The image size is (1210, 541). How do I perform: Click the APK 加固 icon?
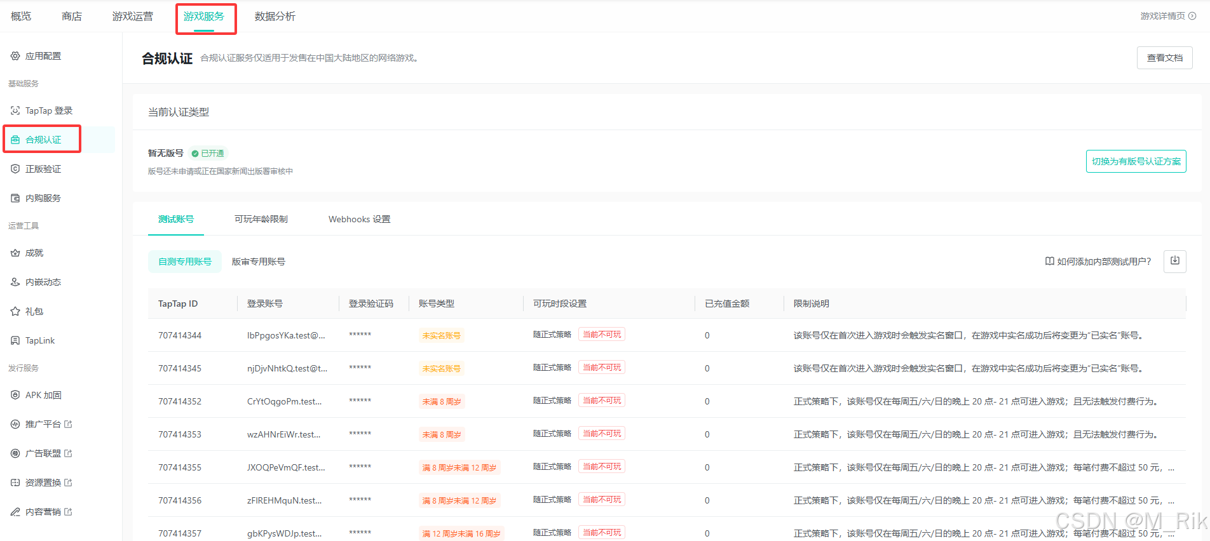(15, 395)
